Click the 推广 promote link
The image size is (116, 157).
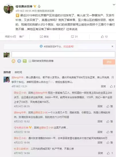[22, 36]
